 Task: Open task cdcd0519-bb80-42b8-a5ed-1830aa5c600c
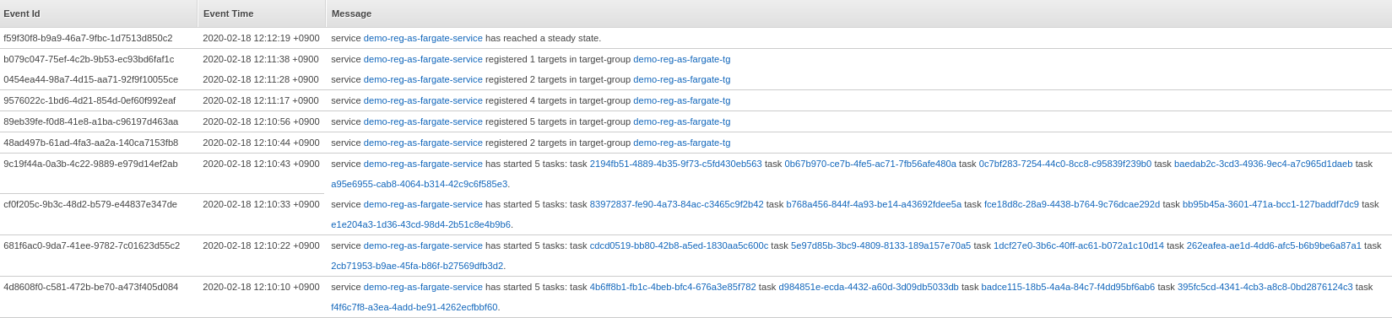(x=679, y=245)
